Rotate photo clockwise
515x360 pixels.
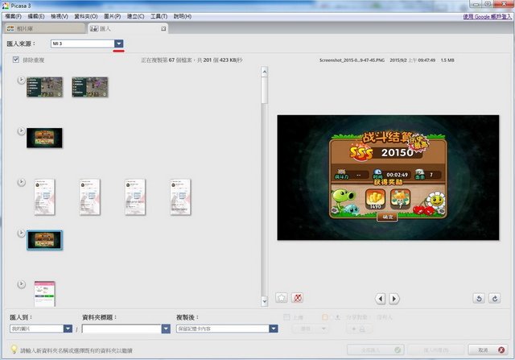(495, 298)
